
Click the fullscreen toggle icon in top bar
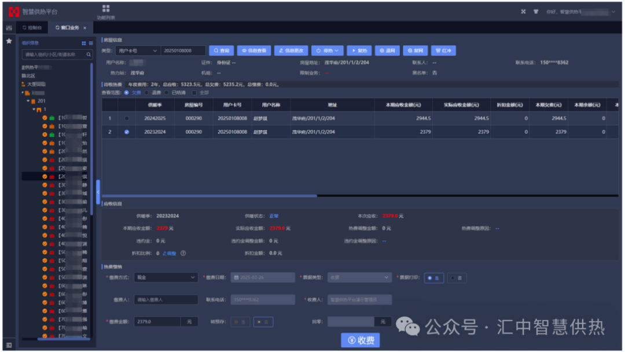click(523, 12)
